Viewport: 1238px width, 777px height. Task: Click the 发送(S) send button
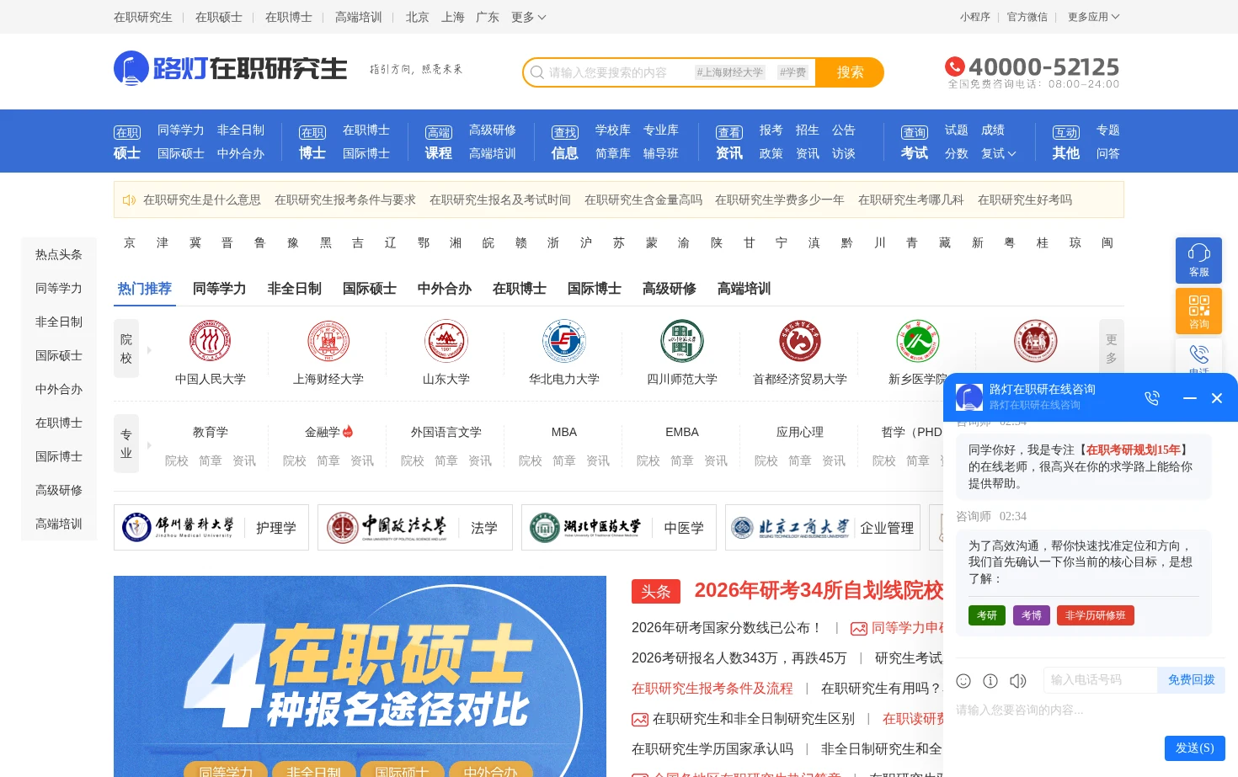1195,748
